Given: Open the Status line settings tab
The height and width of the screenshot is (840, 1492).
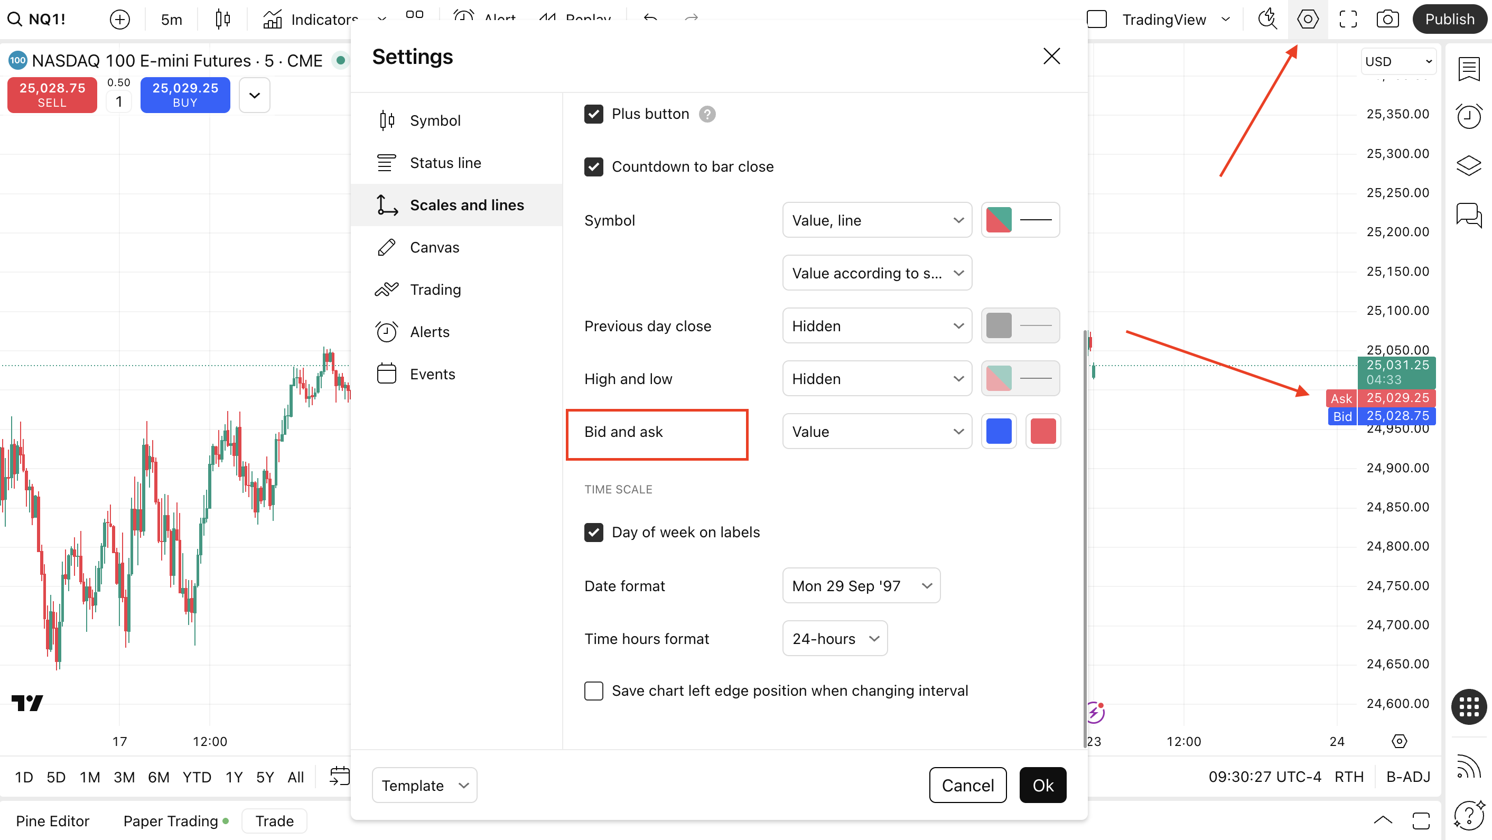Looking at the screenshot, I should click(x=445, y=163).
